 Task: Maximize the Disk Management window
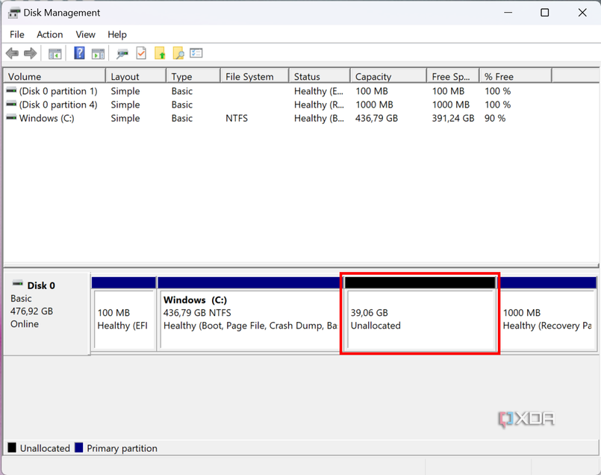click(x=545, y=13)
